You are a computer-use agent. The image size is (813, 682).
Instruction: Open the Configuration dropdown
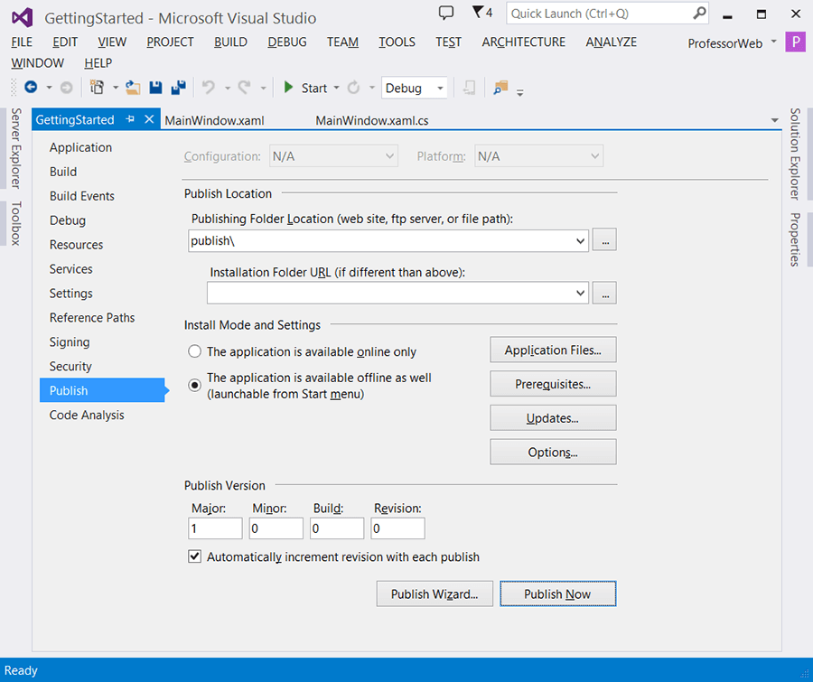click(333, 156)
